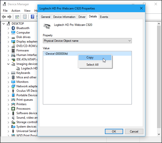This screenshot has width=162, height=143.
Task: Expand the Universal Serial Bus category
Action: click(8, 131)
